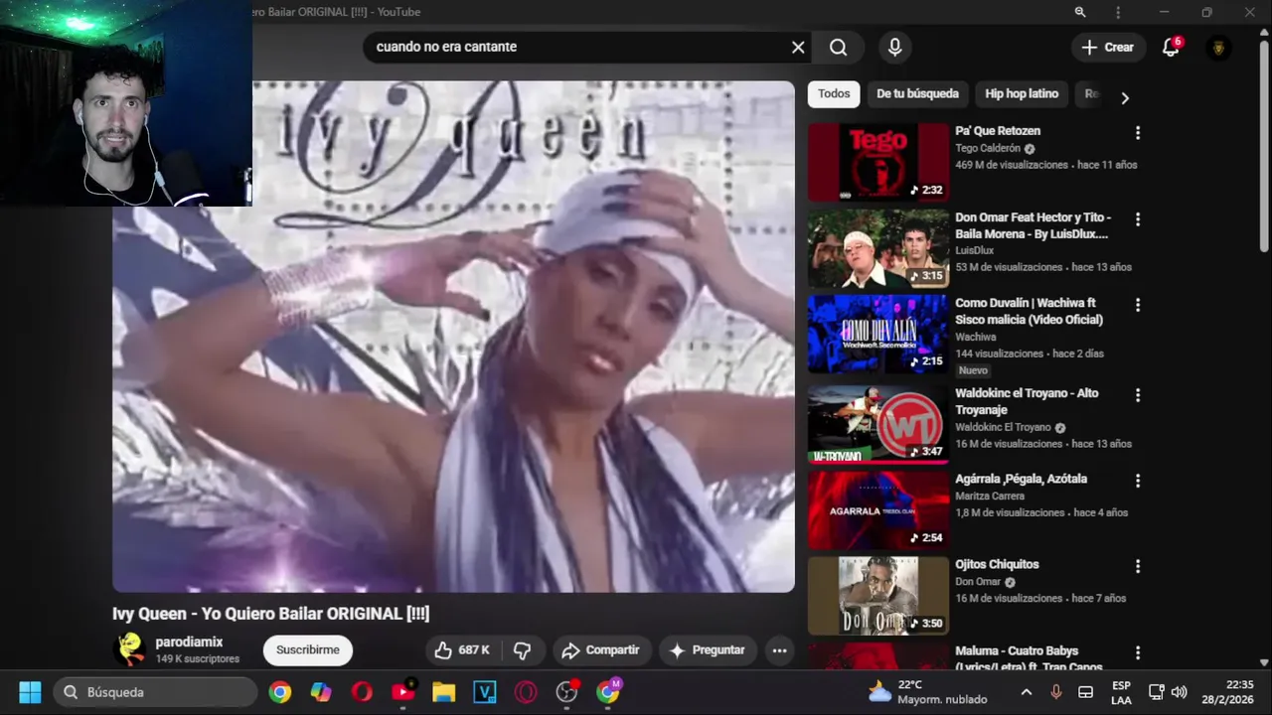The width and height of the screenshot is (1272, 715).
Task: Open the Crear menu
Action: click(x=1107, y=47)
